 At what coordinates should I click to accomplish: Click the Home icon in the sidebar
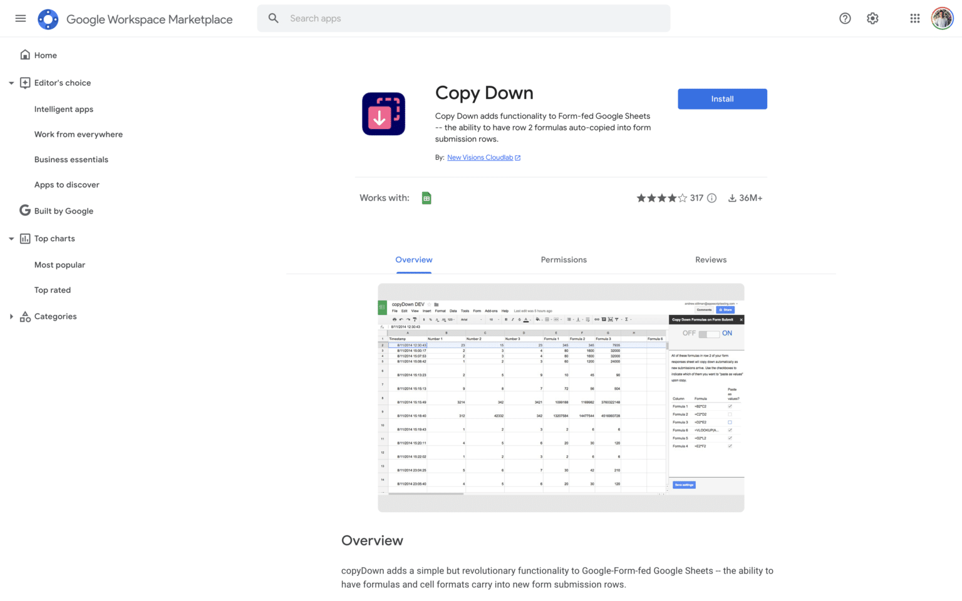click(x=25, y=54)
